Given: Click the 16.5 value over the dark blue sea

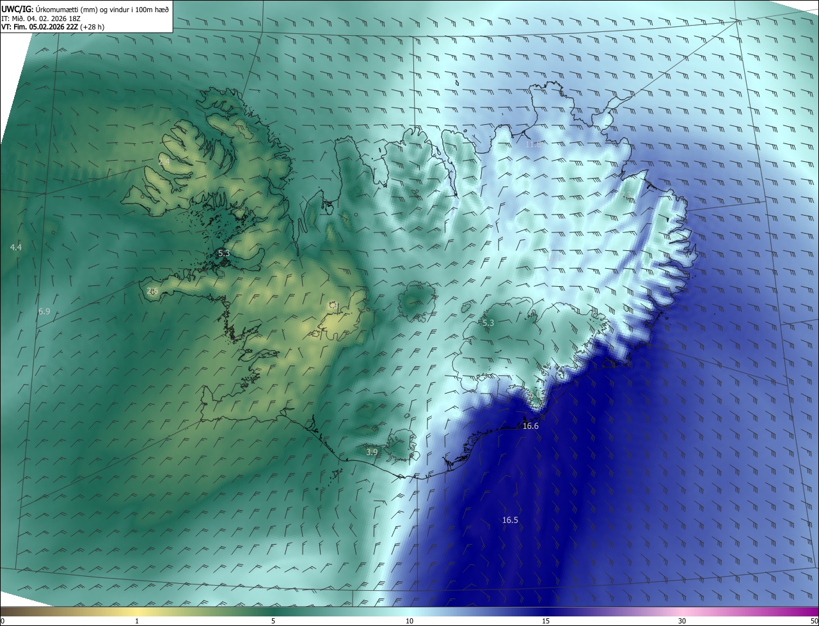Looking at the screenshot, I should 510,520.
